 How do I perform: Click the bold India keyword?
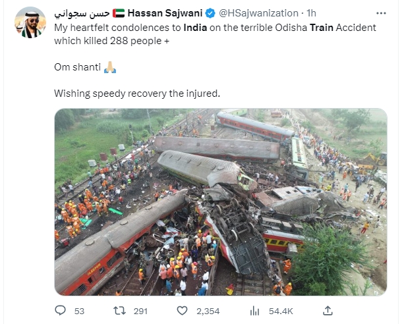click(x=195, y=28)
